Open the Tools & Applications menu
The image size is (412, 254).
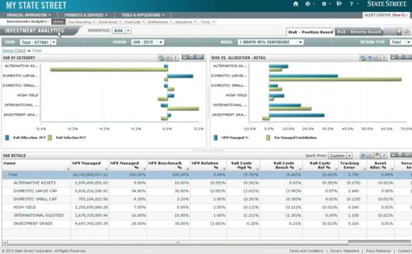coord(143,15)
